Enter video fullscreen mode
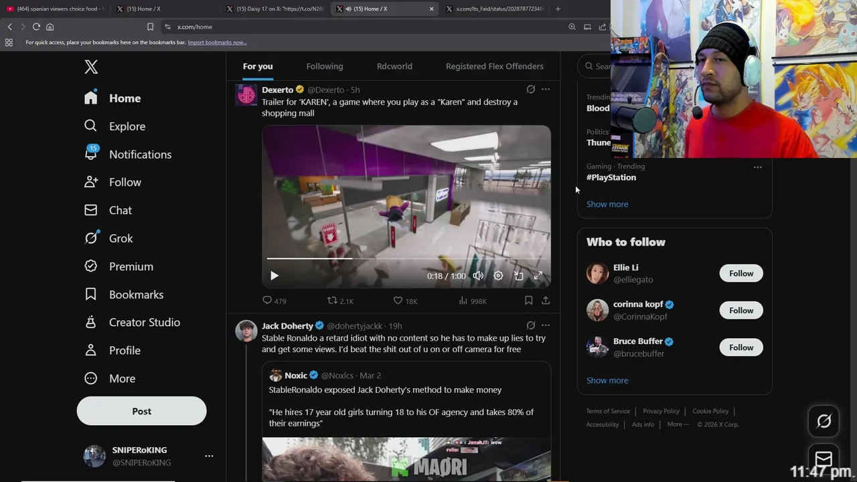857x482 pixels. 538,275
